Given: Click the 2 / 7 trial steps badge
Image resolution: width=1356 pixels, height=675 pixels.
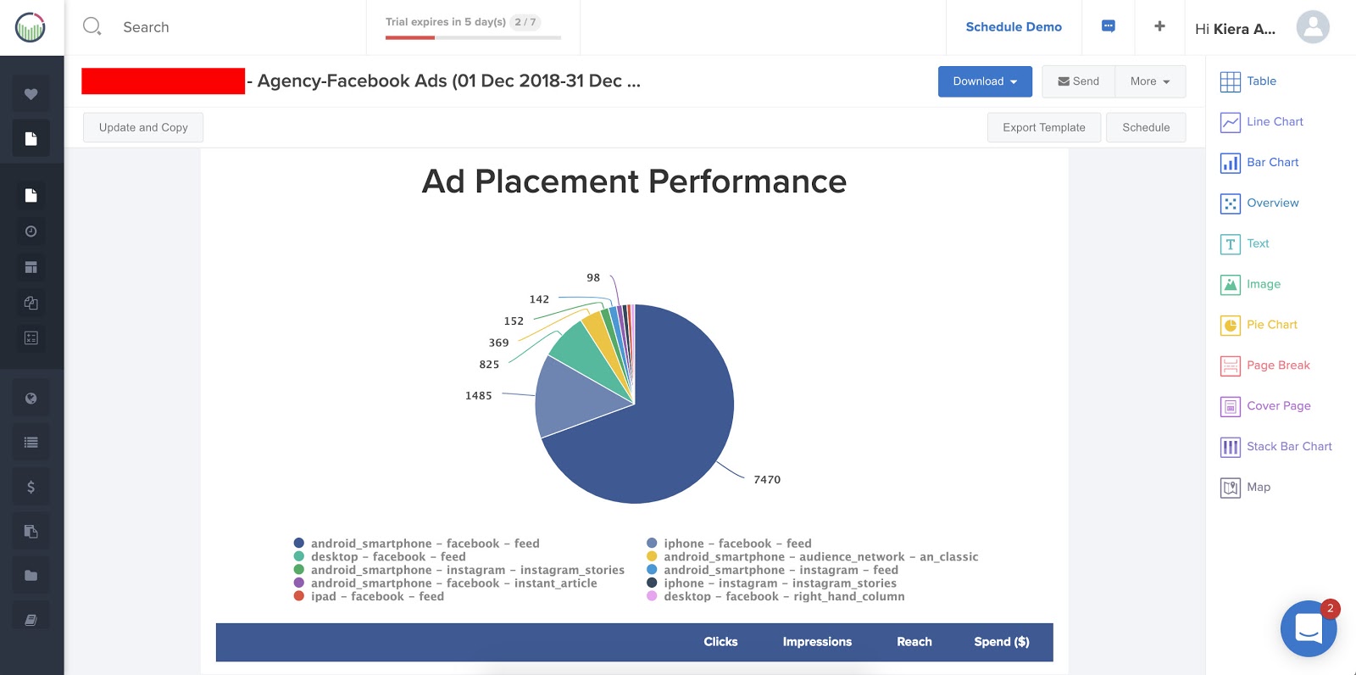Looking at the screenshot, I should pos(525,22).
